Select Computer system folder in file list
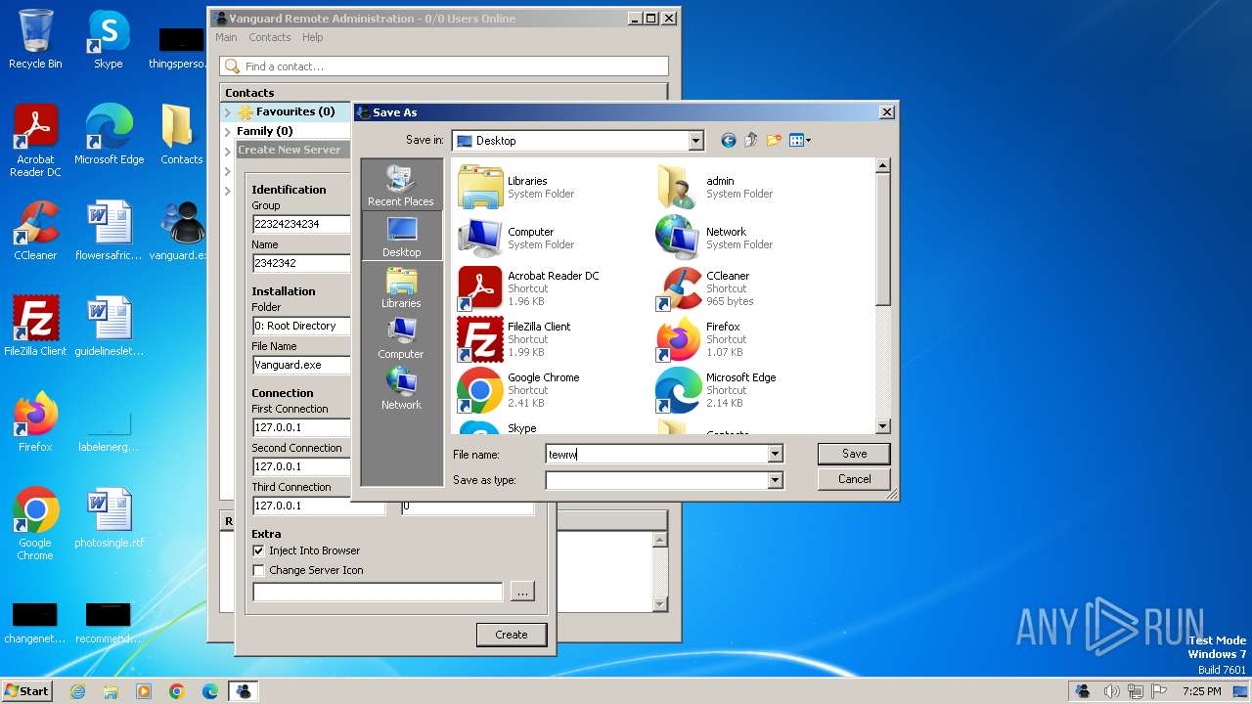Viewport: 1252px width, 704px height. click(518, 238)
